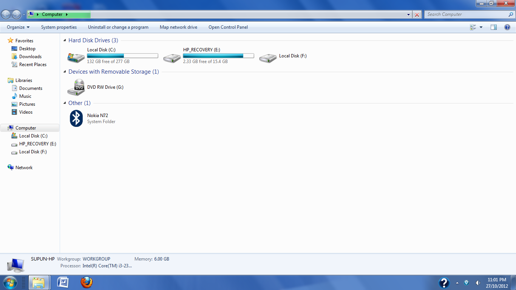
Task: Open the Windows Start button
Action: point(9,282)
